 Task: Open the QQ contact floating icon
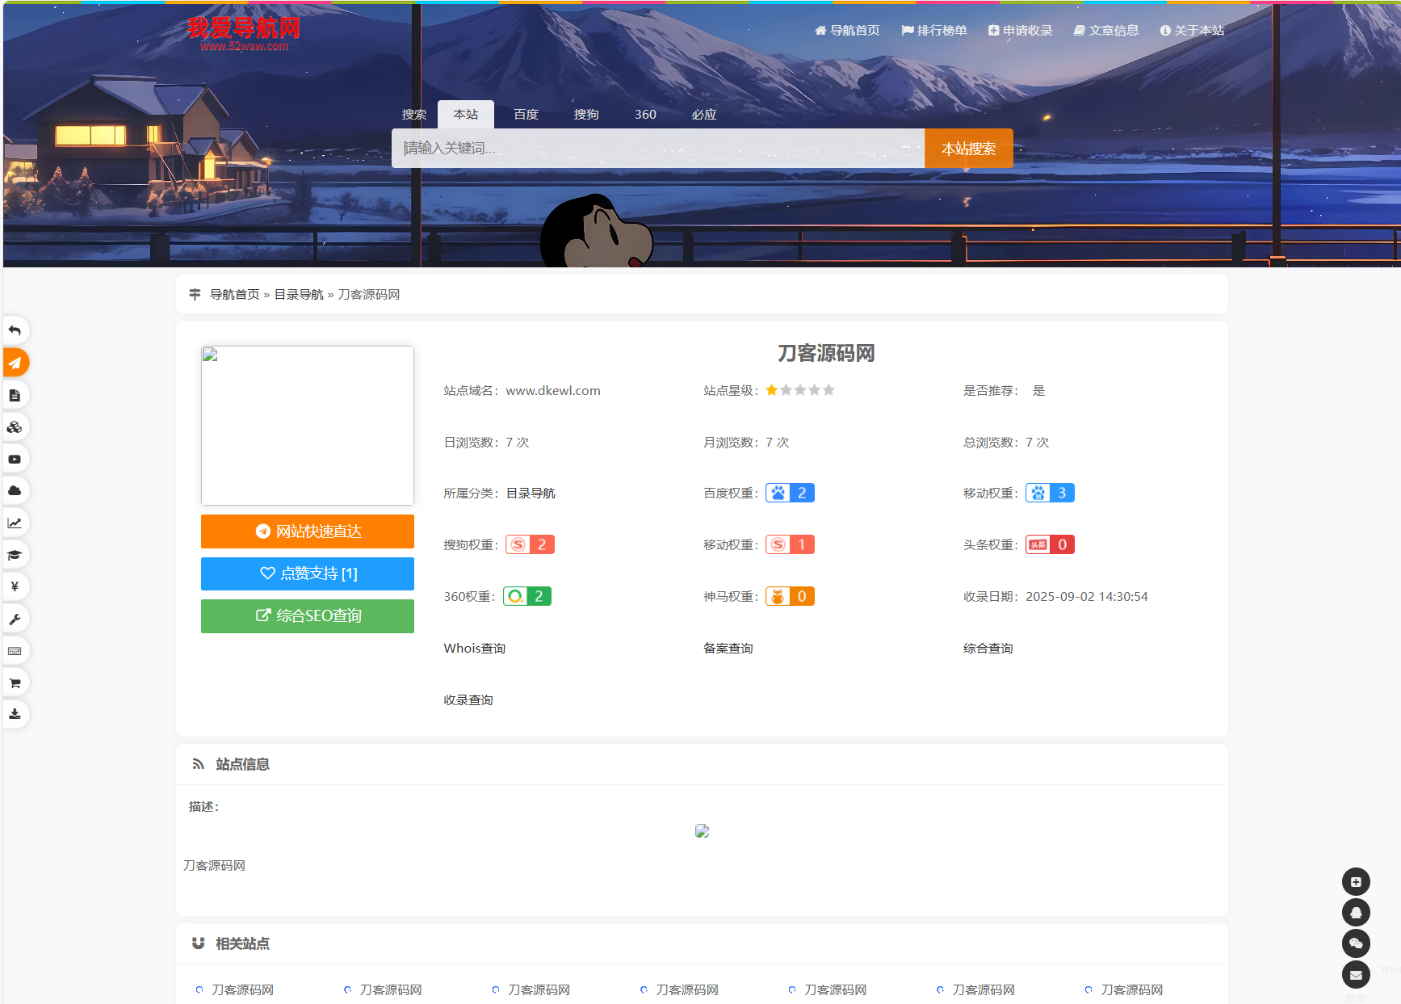tap(1357, 912)
